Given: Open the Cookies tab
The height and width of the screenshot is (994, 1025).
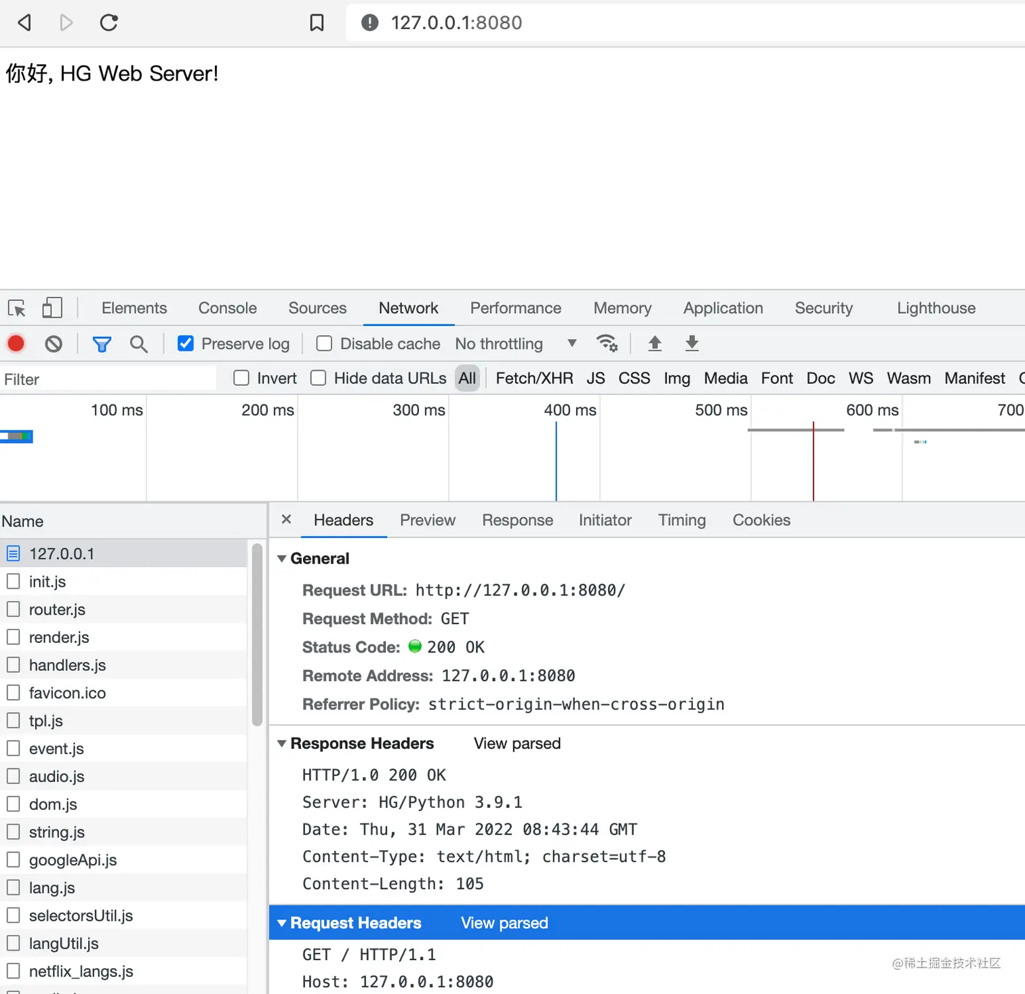Looking at the screenshot, I should [x=761, y=520].
